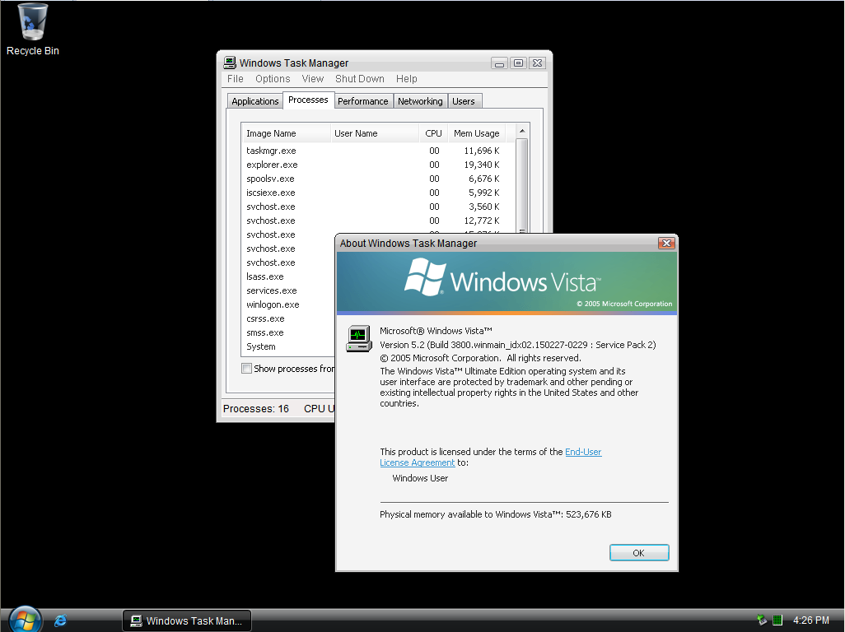Click the Start orb button
Image resolution: width=845 pixels, height=632 pixels.
[x=25, y=620]
